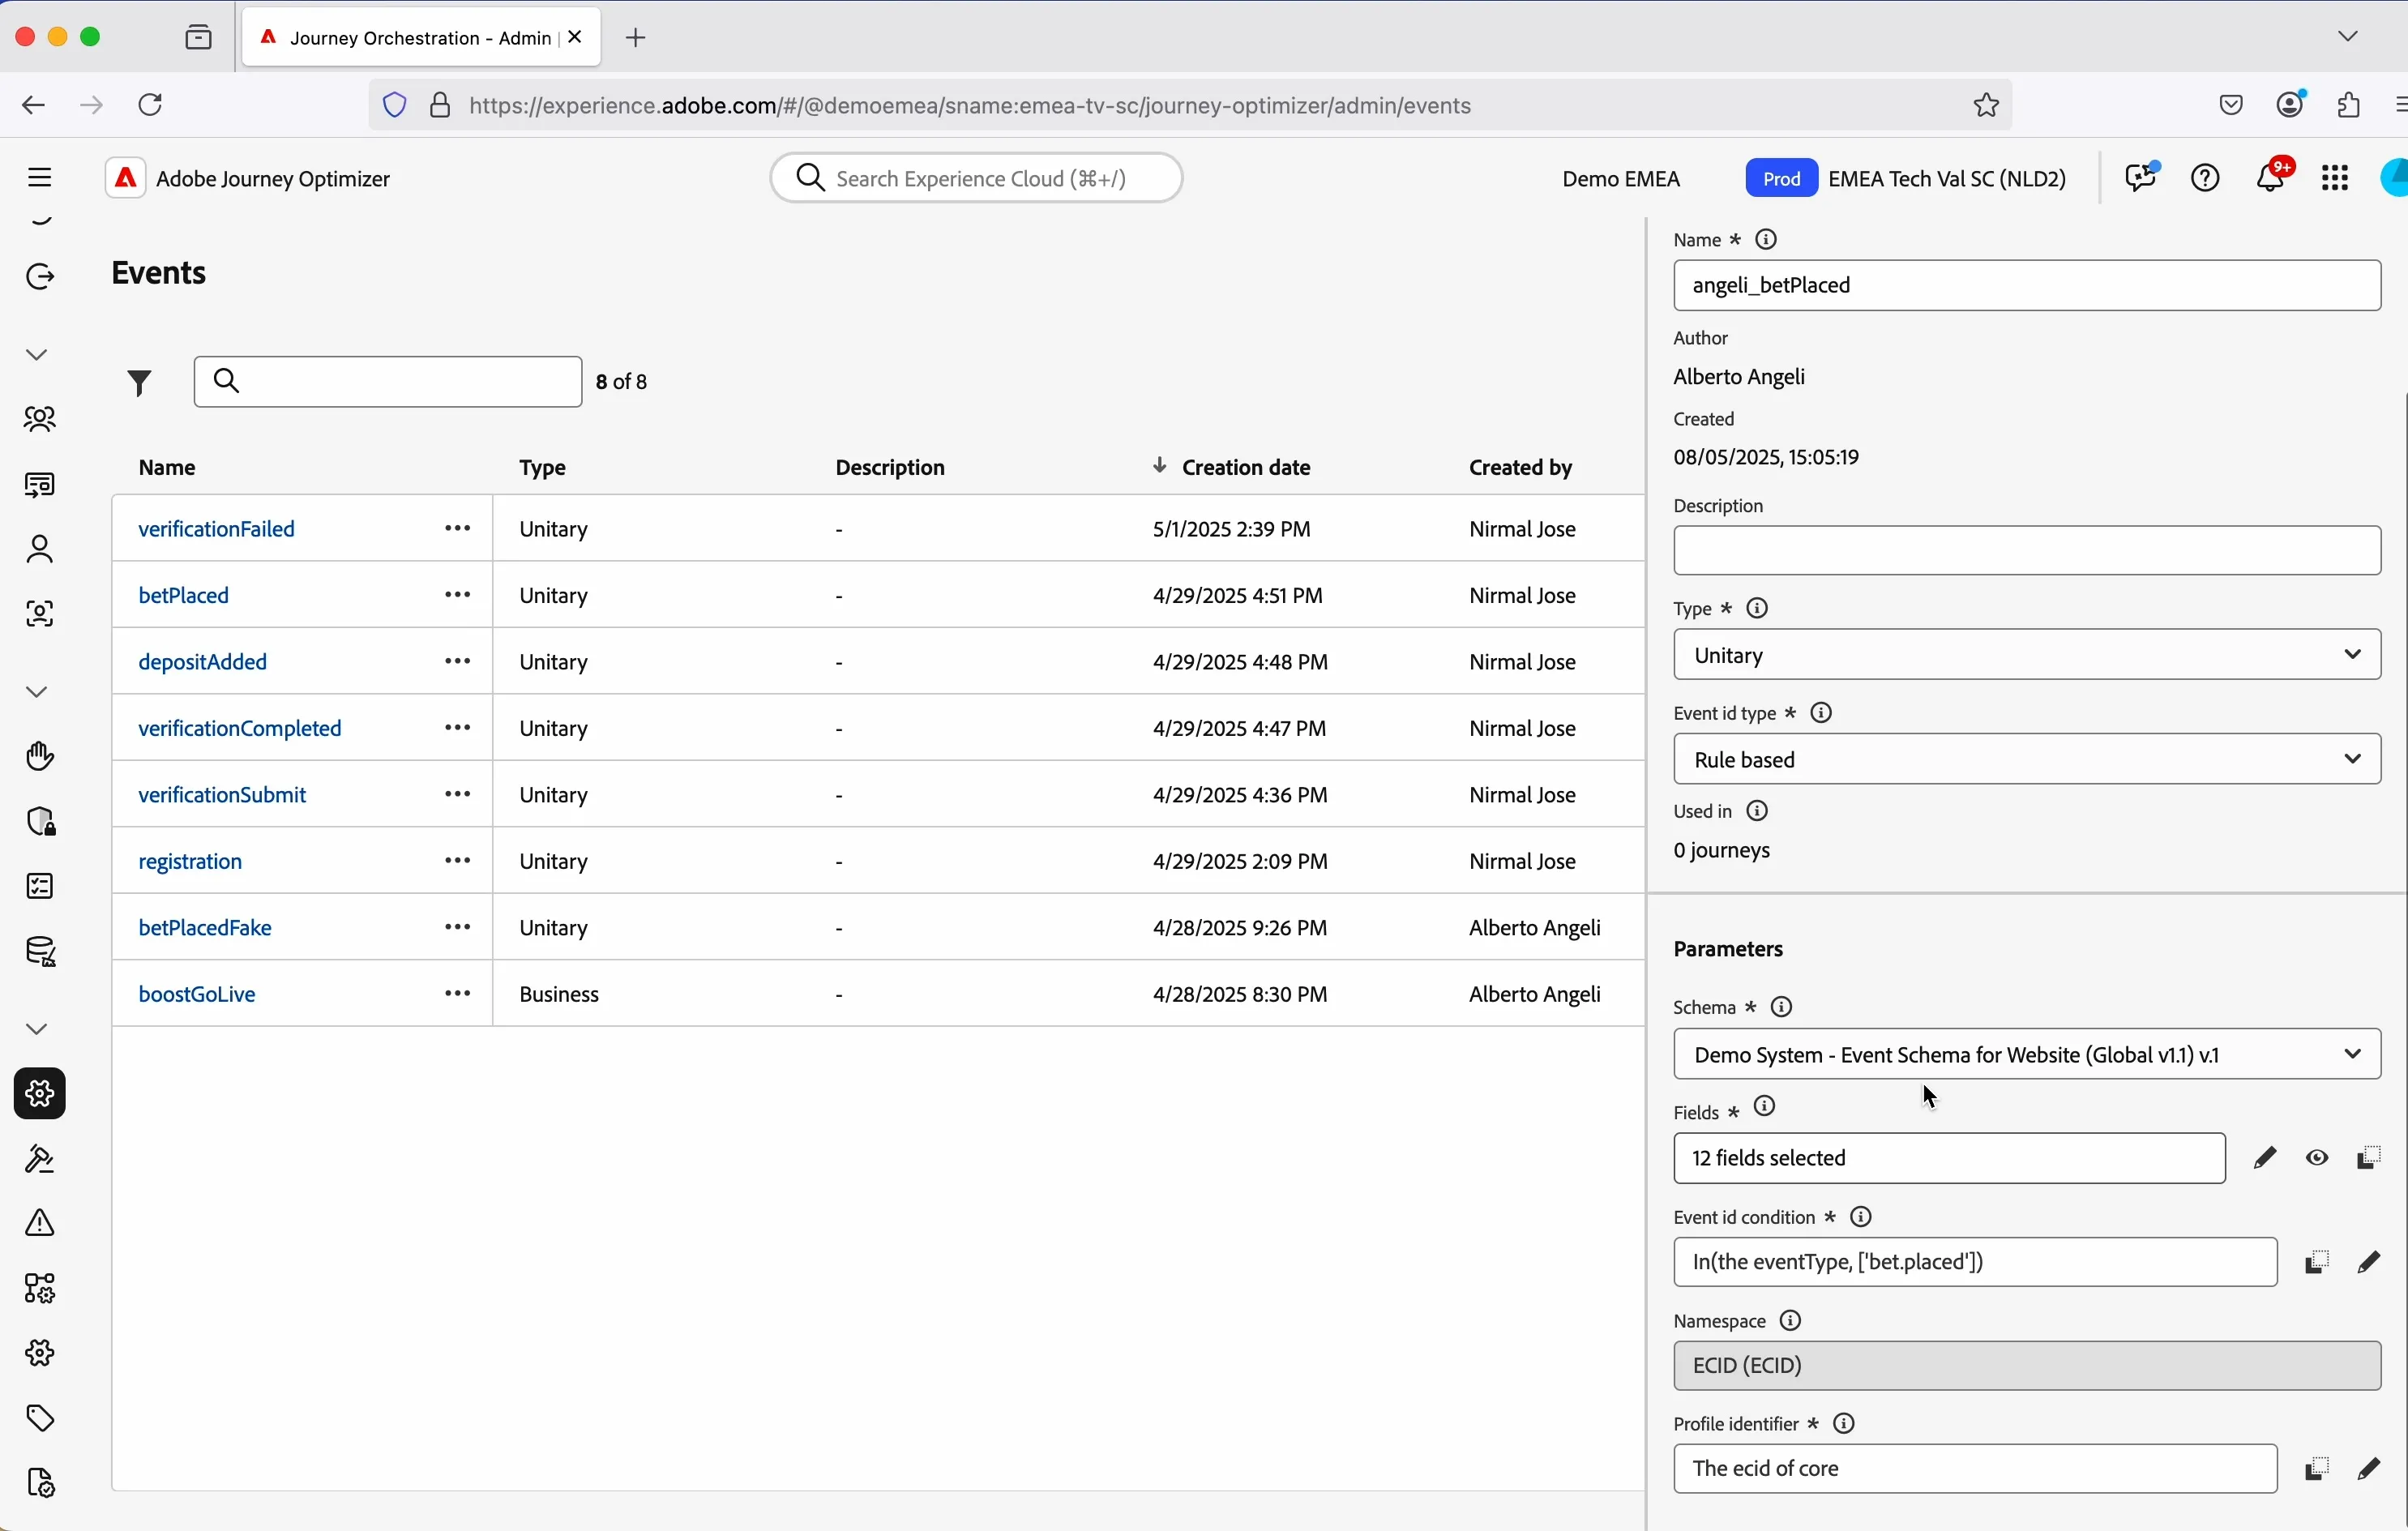This screenshot has width=2408, height=1531.
Task: Open the help question mark icon
Action: [2206, 179]
